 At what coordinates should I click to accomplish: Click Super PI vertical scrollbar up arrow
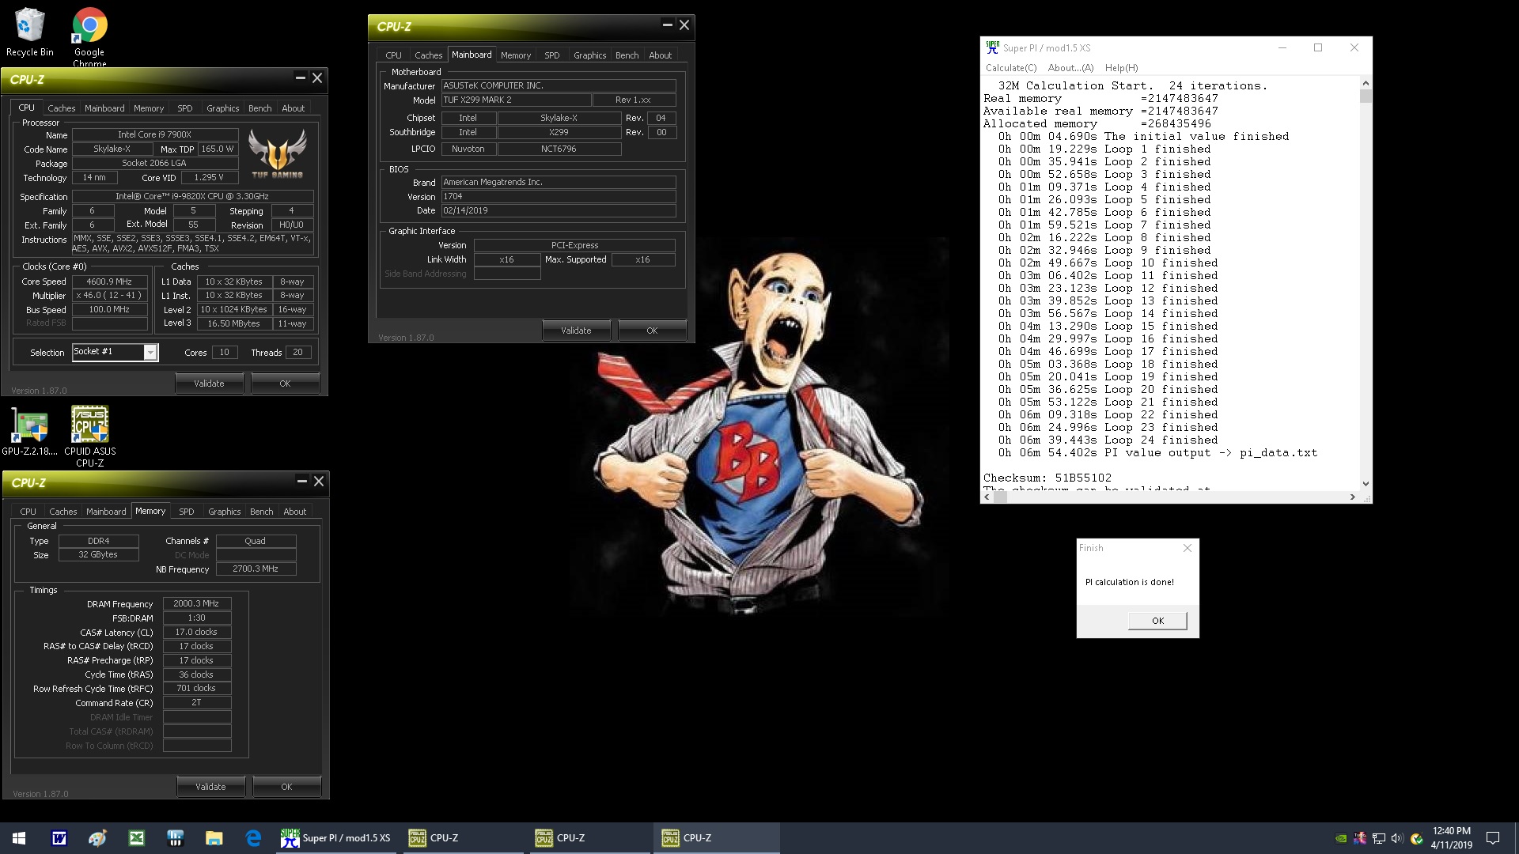click(x=1366, y=83)
